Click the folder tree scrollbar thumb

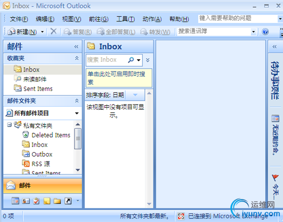(x=78, y=139)
